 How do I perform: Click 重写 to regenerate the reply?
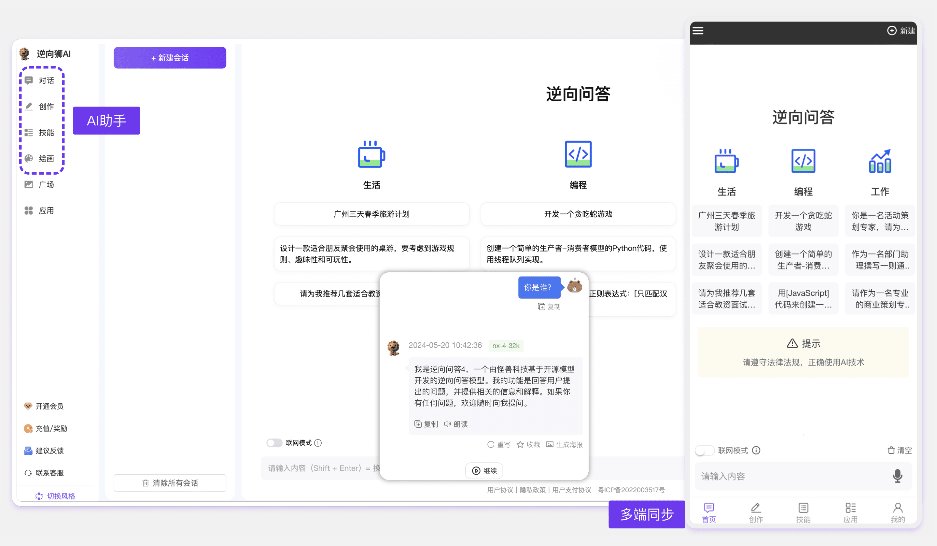[x=499, y=444]
